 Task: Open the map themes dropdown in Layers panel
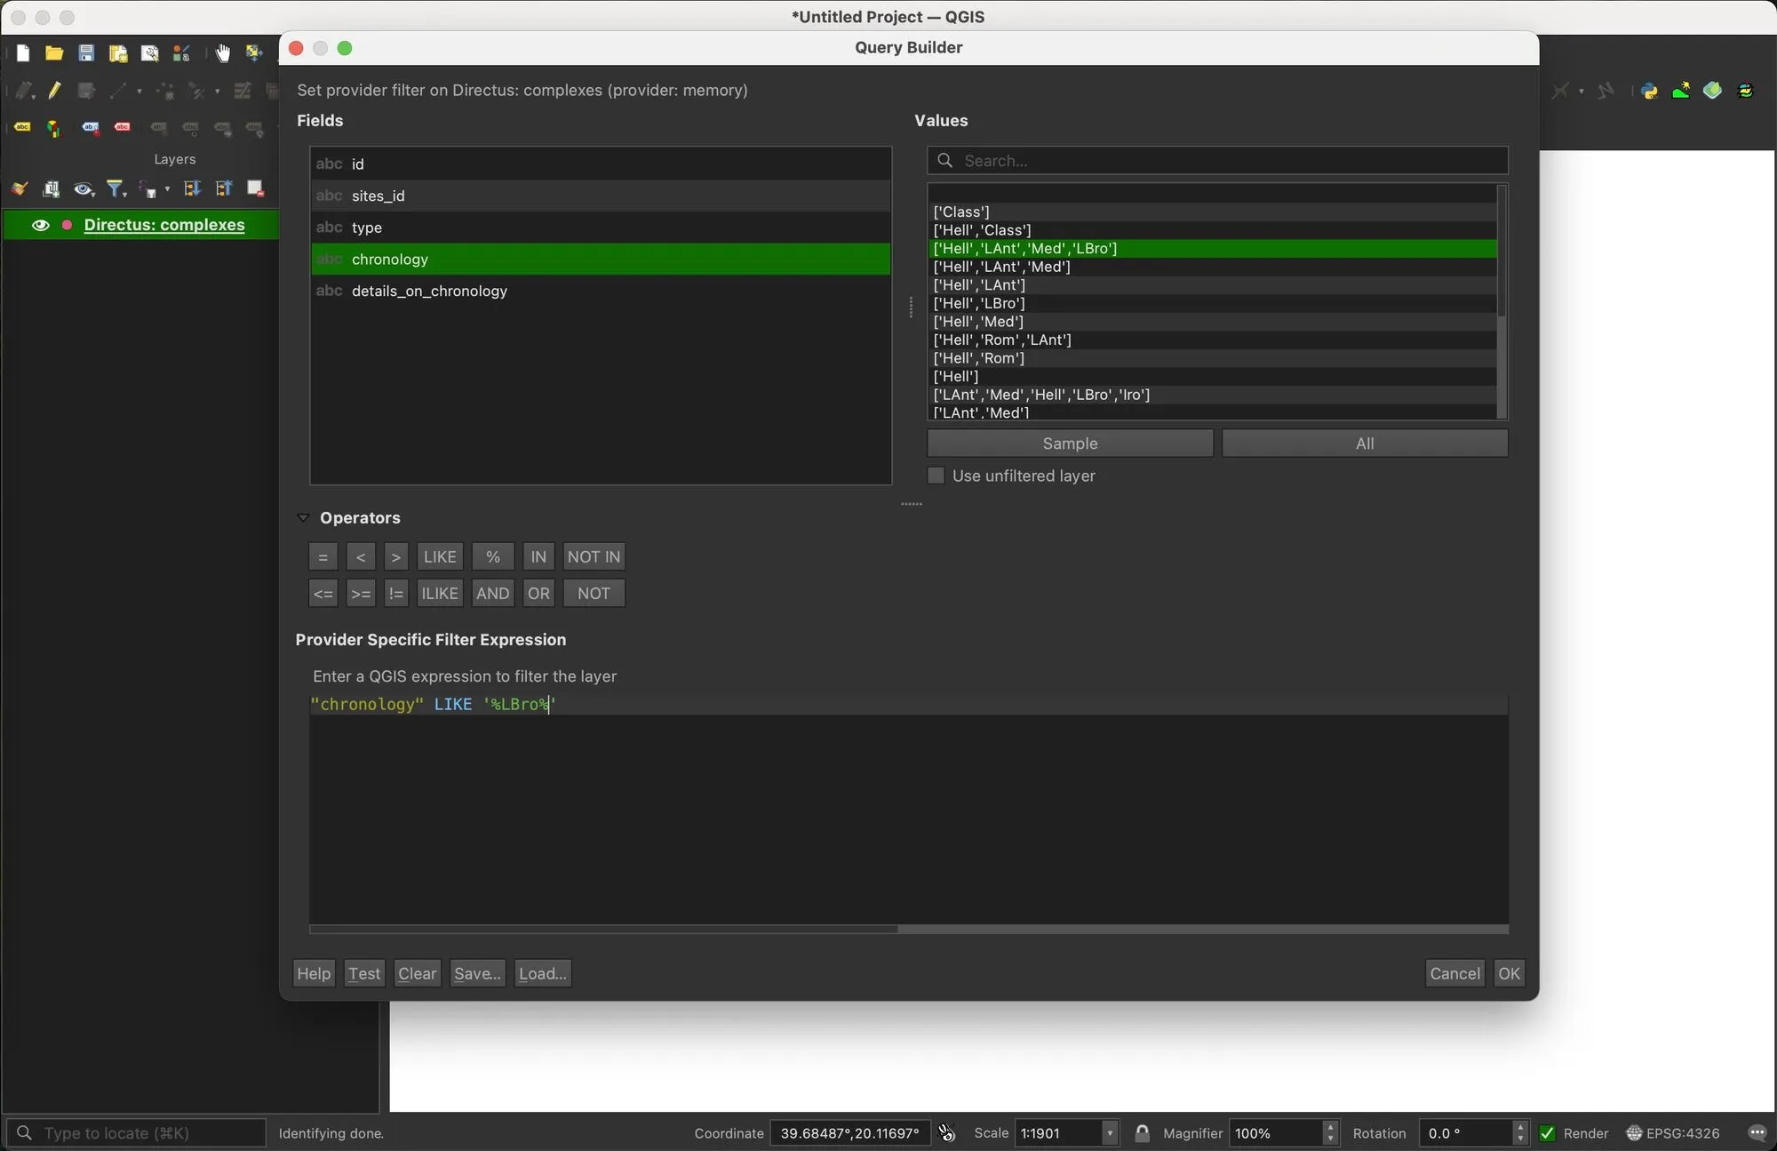point(84,188)
